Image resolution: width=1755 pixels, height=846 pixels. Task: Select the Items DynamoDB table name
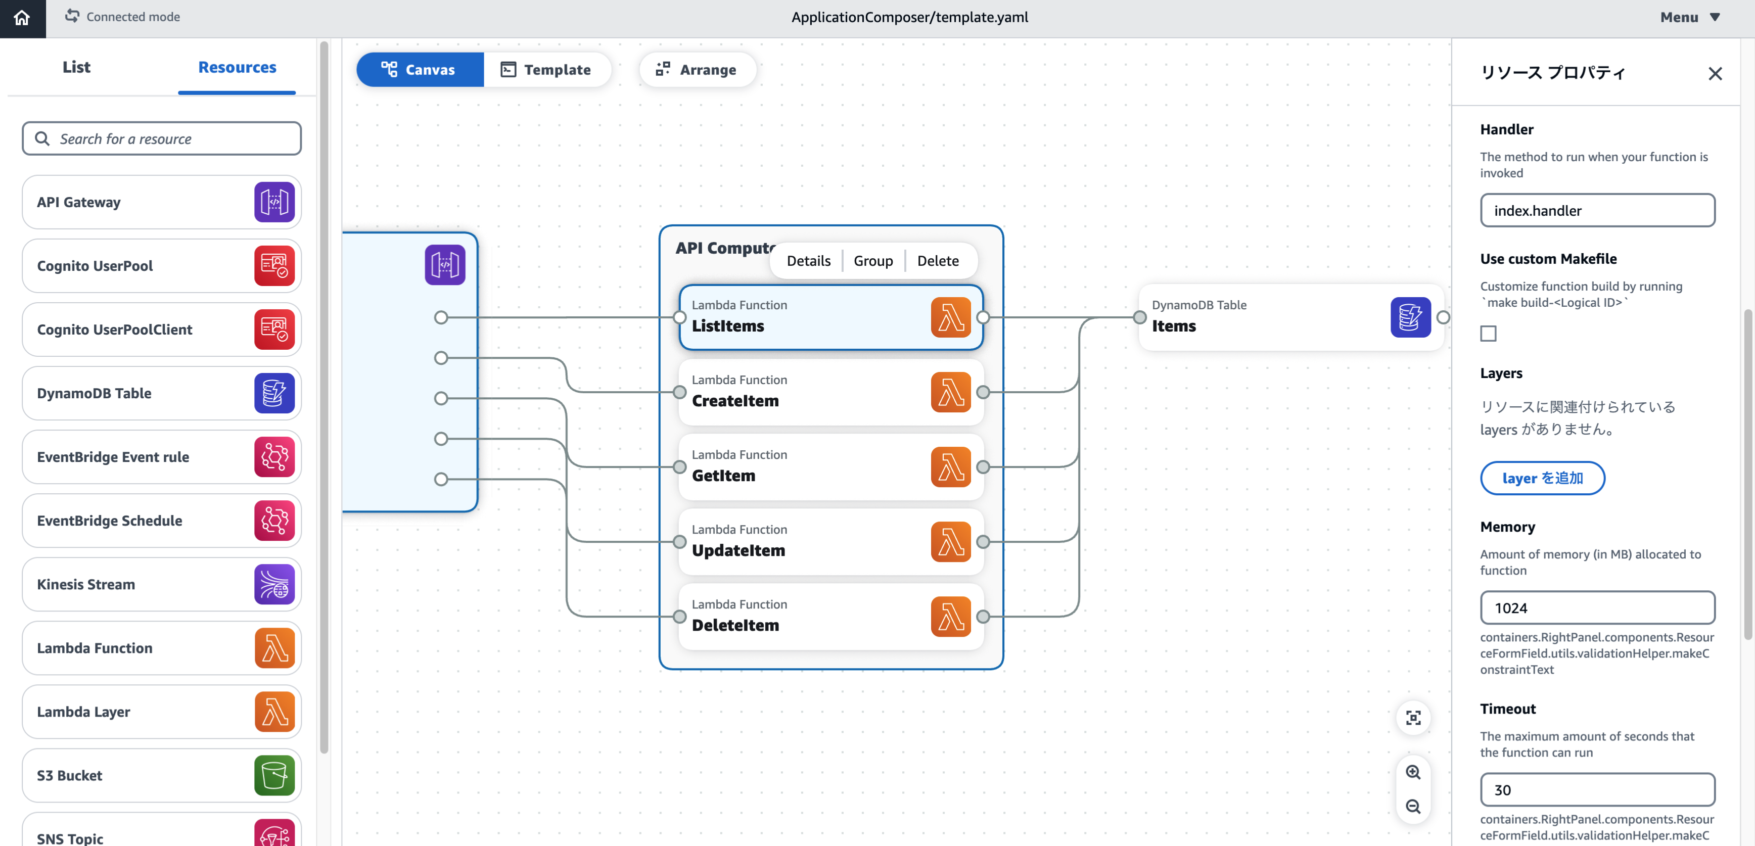(x=1173, y=326)
